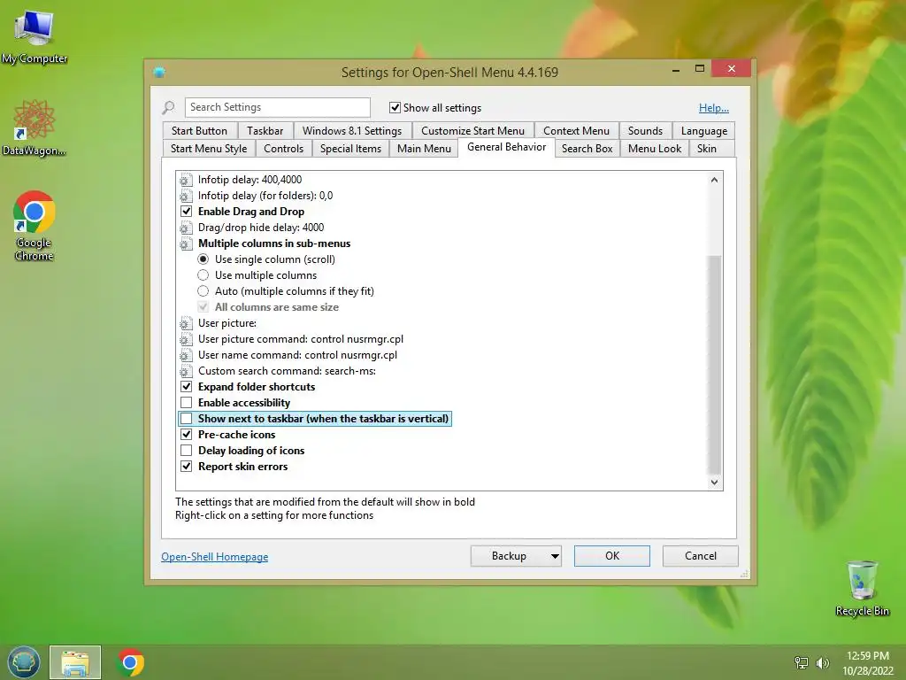The height and width of the screenshot is (680, 906).
Task: Click gear icon beside User picture command
Action: (x=186, y=339)
